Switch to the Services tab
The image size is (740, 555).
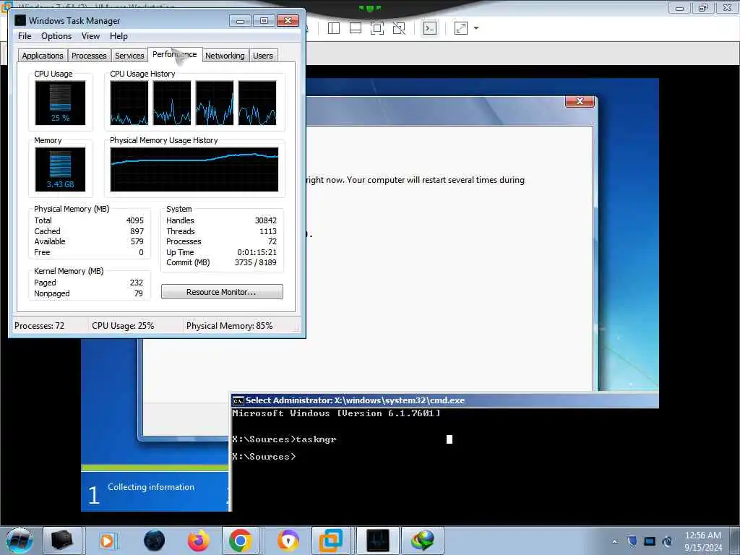coord(129,56)
